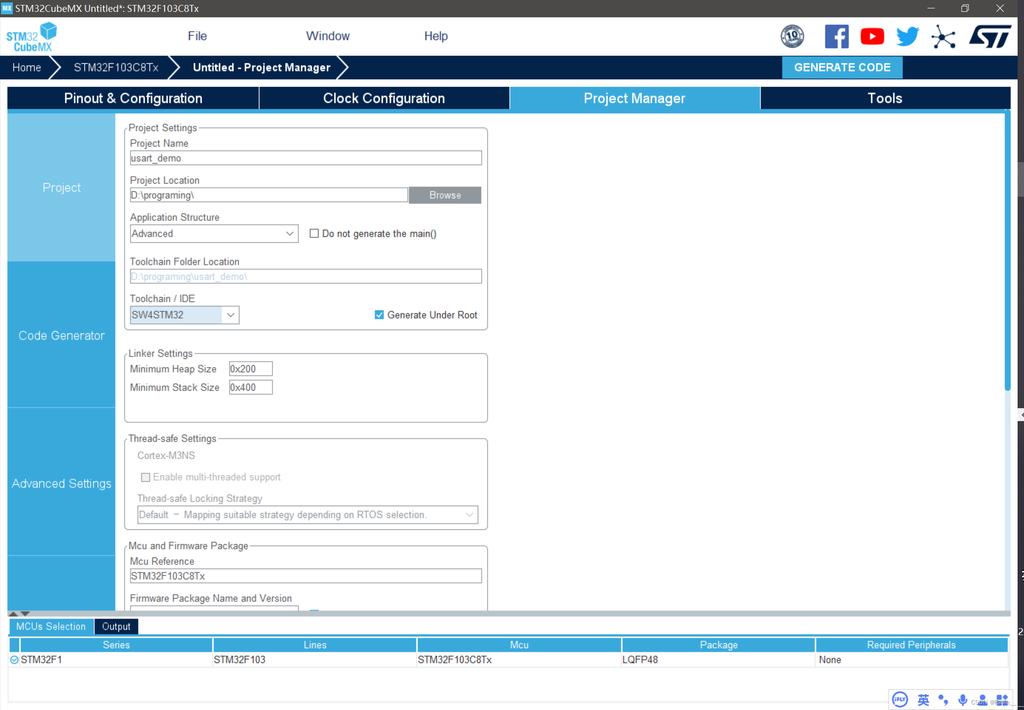Click the MX icon in title bar

pos(7,8)
